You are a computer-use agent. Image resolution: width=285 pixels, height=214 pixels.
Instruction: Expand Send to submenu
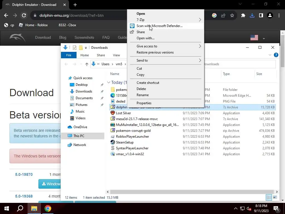(x=166, y=60)
